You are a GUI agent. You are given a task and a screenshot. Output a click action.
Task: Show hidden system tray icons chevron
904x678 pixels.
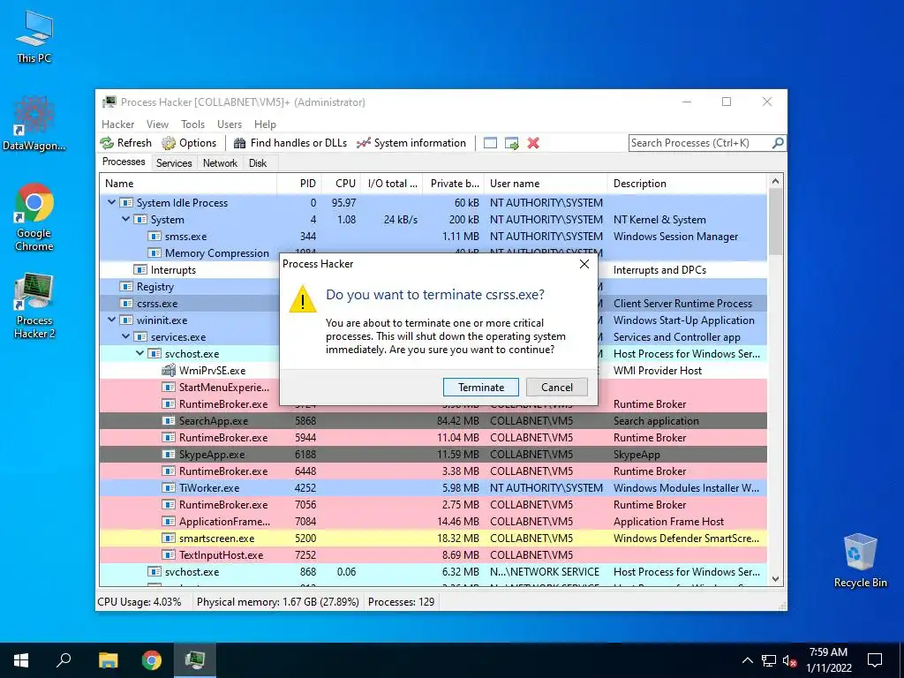(747, 660)
